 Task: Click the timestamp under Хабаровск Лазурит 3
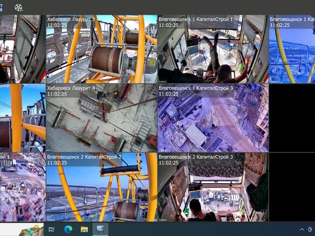[57, 25]
